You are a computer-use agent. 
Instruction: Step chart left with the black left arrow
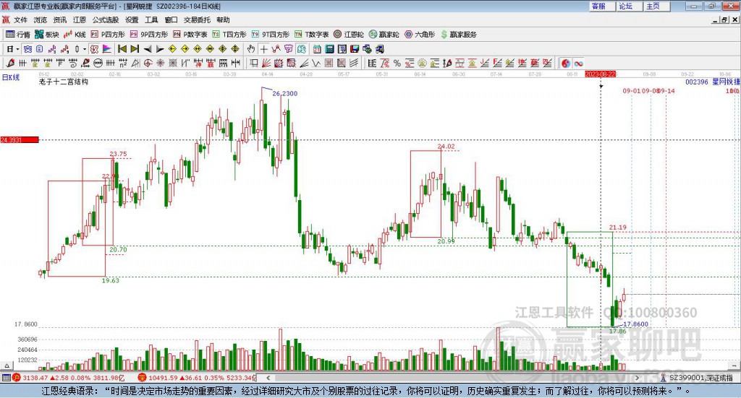(x=148, y=48)
